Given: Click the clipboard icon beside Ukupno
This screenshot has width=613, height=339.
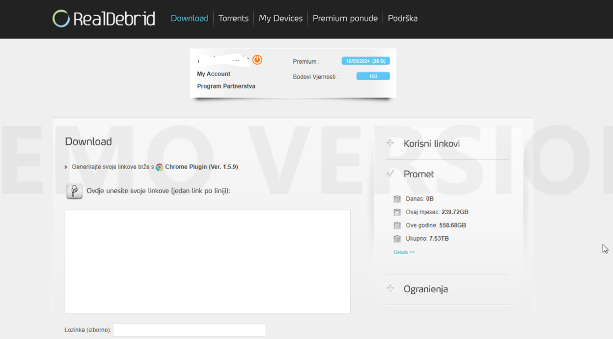Looking at the screenshot, I should coord(397,239).
